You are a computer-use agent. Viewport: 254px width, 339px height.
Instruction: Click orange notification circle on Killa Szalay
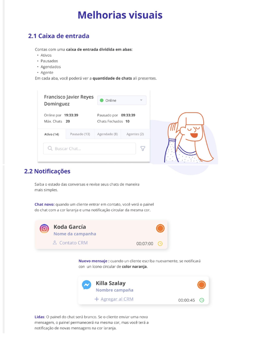[202, 285]
